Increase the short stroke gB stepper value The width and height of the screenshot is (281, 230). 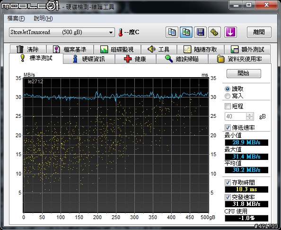249,115
